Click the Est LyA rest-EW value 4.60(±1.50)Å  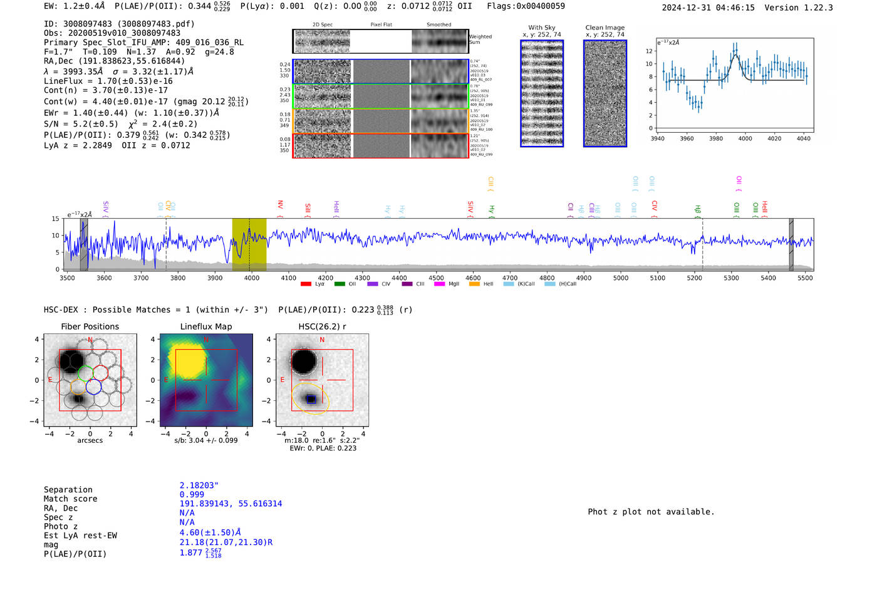pos(210,532)
